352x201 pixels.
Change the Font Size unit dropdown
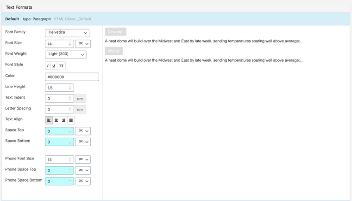pos(82,44)
